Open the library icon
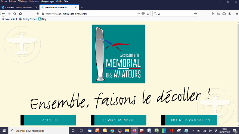Viewport: 239px width, 134px height. 218,14
